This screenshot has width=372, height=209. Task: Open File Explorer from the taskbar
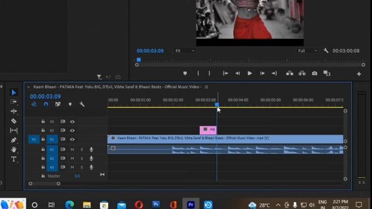click(87, 205)
